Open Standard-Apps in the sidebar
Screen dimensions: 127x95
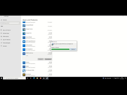pyautogui.click(x=6, y=33)
